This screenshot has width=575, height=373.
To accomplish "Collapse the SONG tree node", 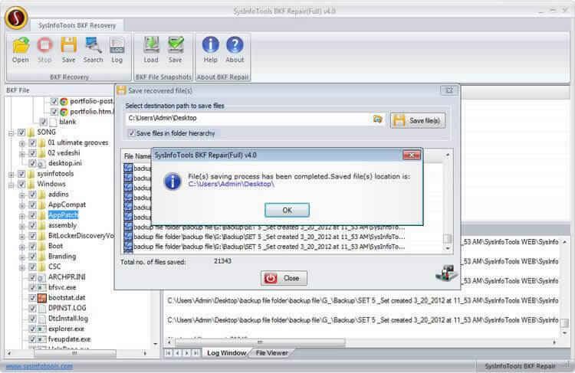I will (11, 133).
